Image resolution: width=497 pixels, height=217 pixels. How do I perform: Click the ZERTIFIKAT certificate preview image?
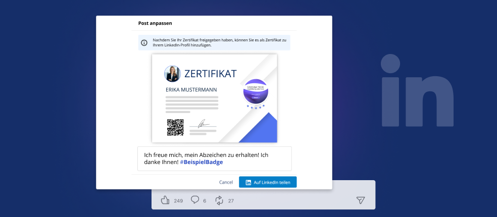pos(215,98)
